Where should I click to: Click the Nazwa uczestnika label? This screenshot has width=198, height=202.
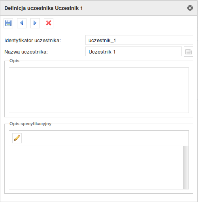tap(26, 52)
